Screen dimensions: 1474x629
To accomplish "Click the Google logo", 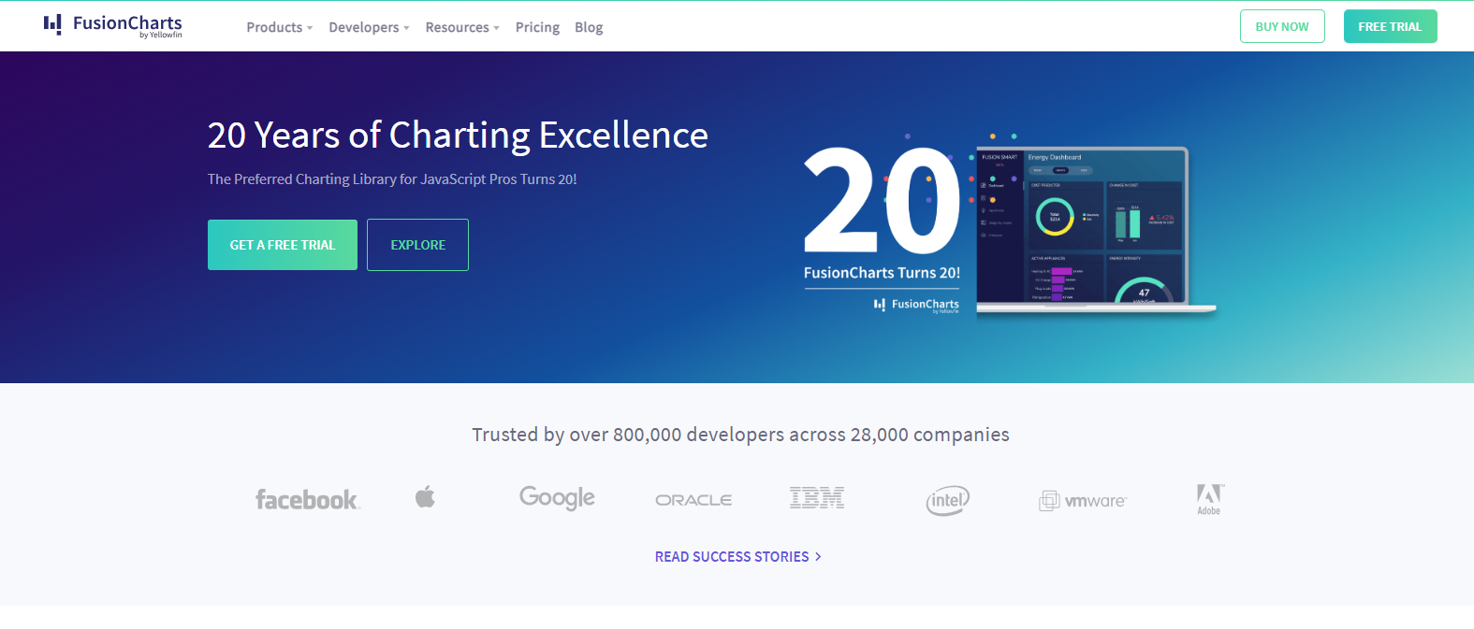I will (x=557, y=498).
